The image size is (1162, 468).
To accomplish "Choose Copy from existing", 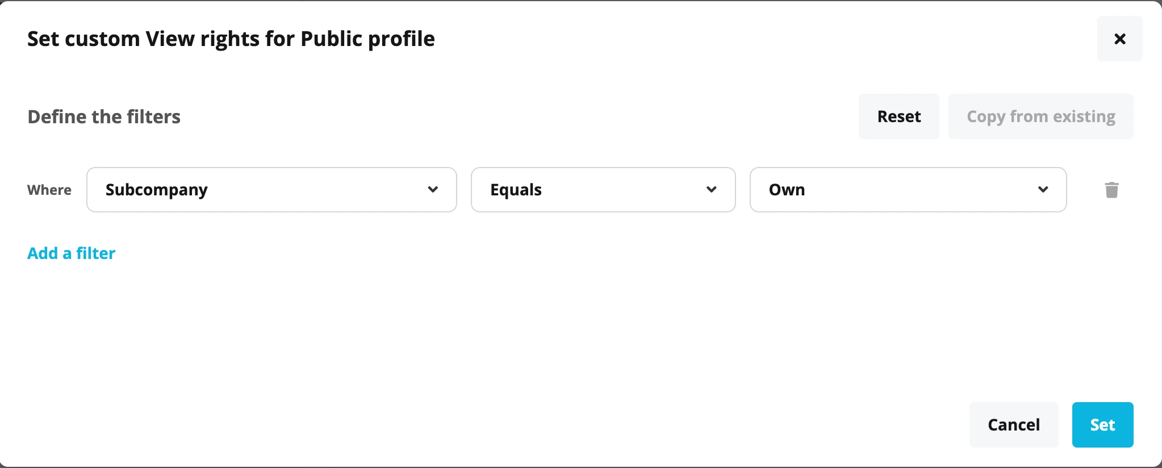I will point(1041,116).
